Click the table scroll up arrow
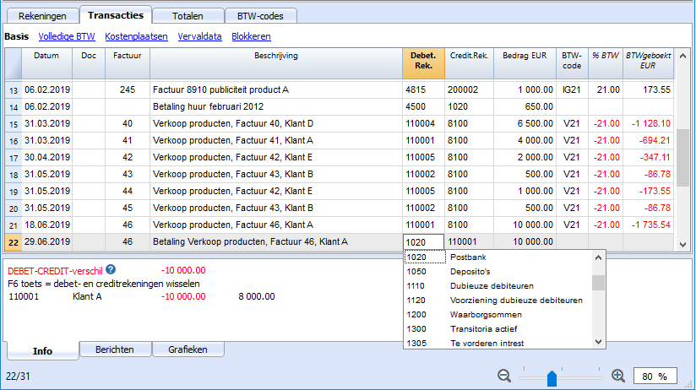696x390 pixels. (682, 56)
